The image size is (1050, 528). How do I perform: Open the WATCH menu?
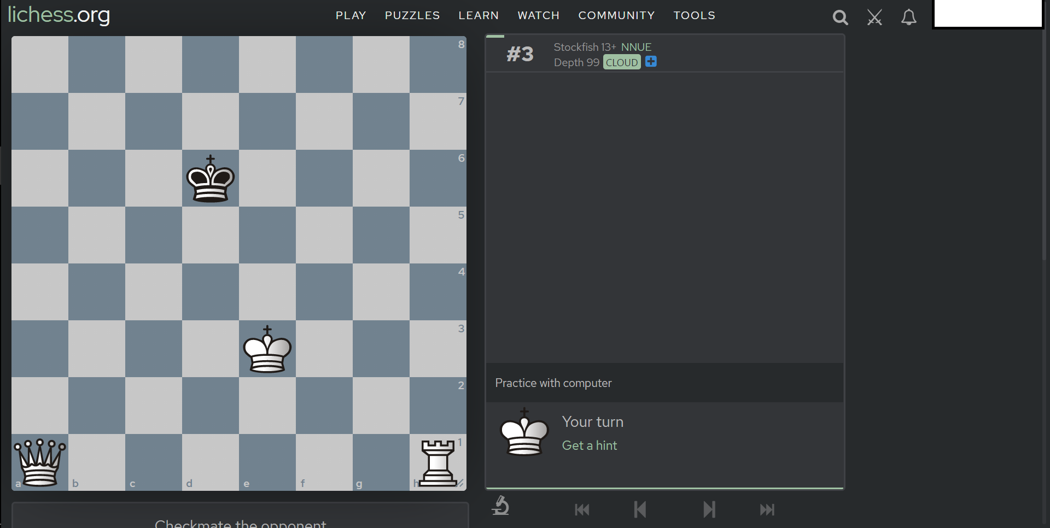tap(538, 15)
